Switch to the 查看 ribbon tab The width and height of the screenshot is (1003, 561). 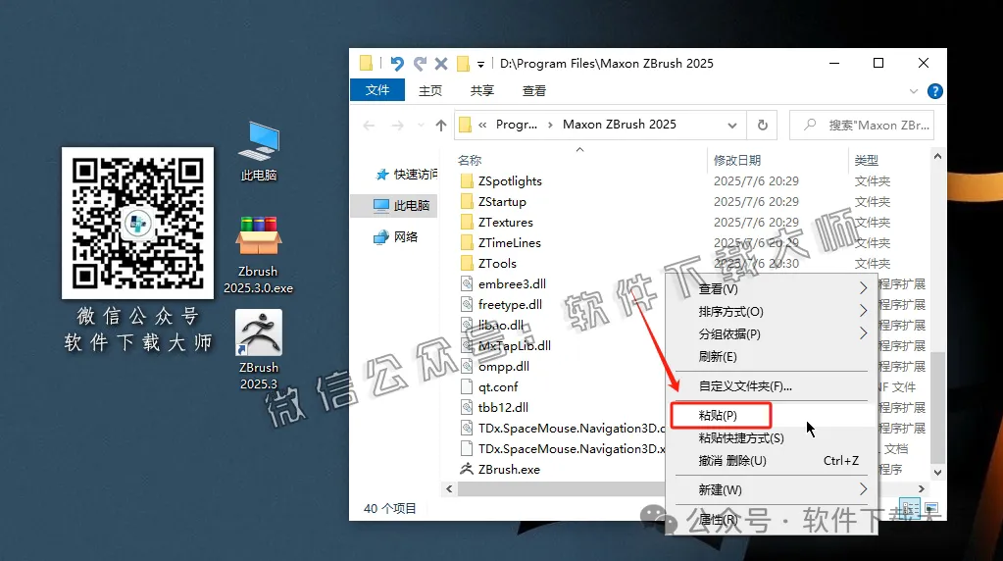tap(533, 91)
